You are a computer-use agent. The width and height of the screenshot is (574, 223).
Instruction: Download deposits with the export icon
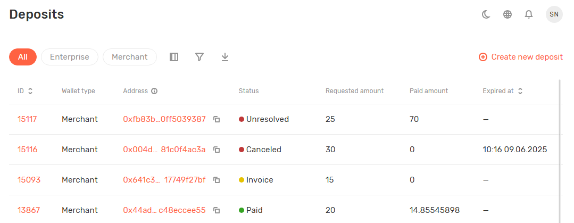pyautogui.click(x=225, y=57)
